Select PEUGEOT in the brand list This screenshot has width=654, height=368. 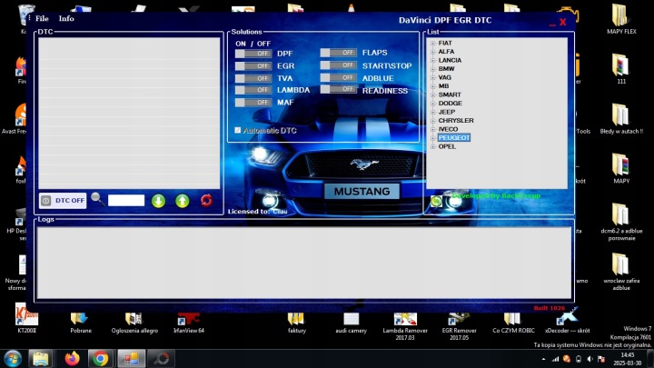tap(454, 137)
